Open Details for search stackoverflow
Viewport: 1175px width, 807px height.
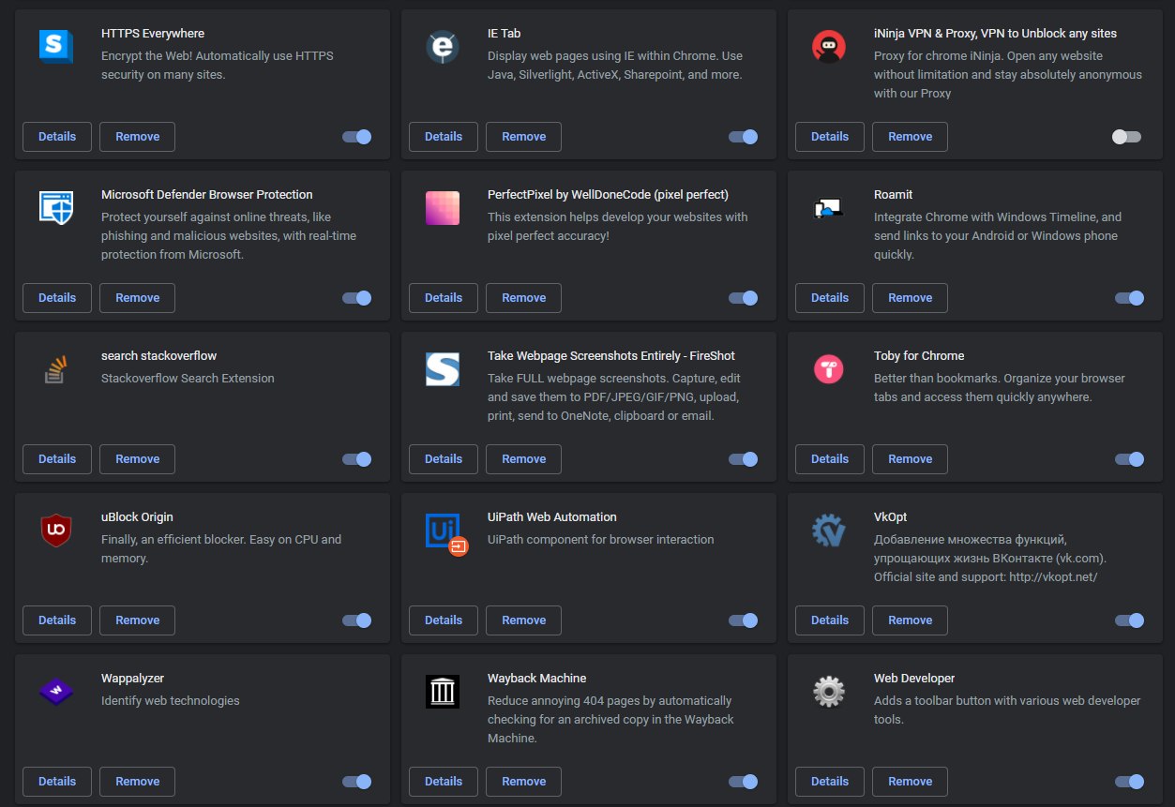[x=57, y=459]
